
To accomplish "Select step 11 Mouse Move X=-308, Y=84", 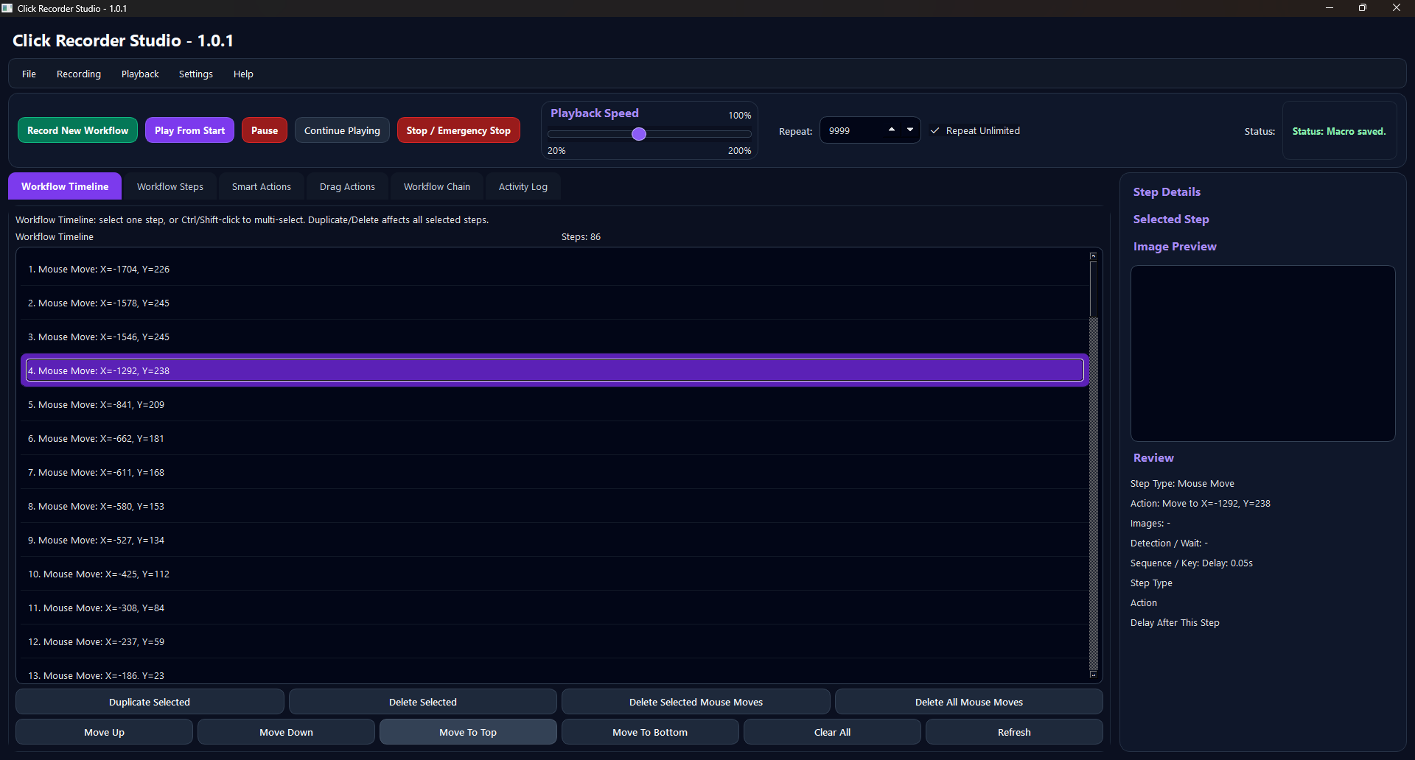I will tap(554, 608).
